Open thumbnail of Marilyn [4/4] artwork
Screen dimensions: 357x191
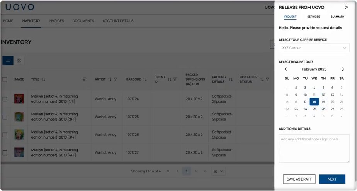tap(19, 152)
